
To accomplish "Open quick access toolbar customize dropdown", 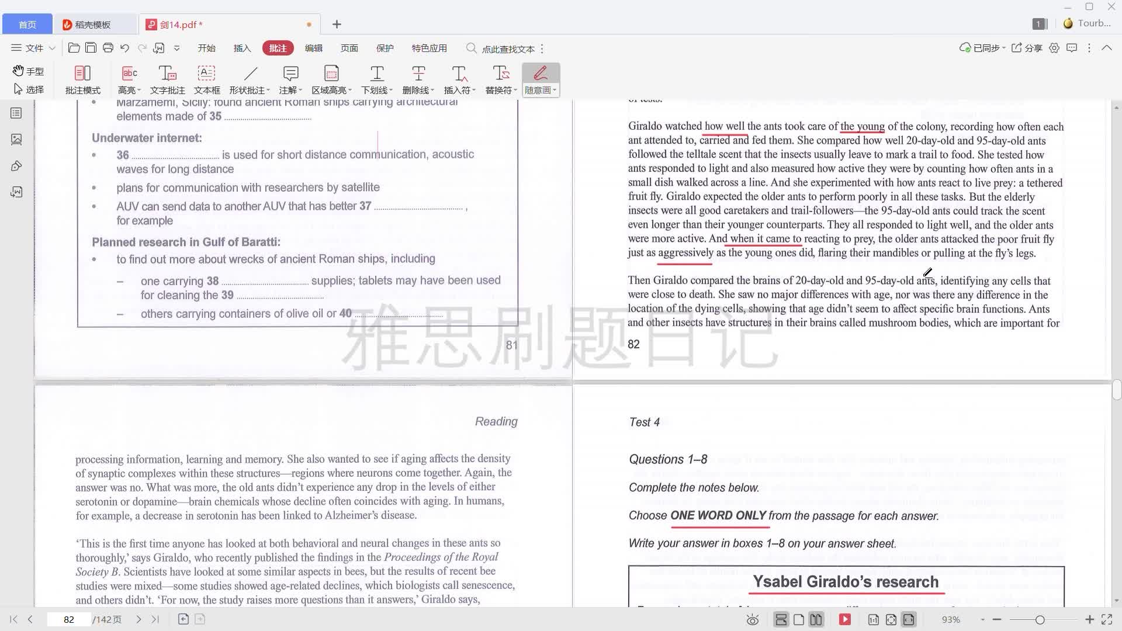I will pos(176,48).
